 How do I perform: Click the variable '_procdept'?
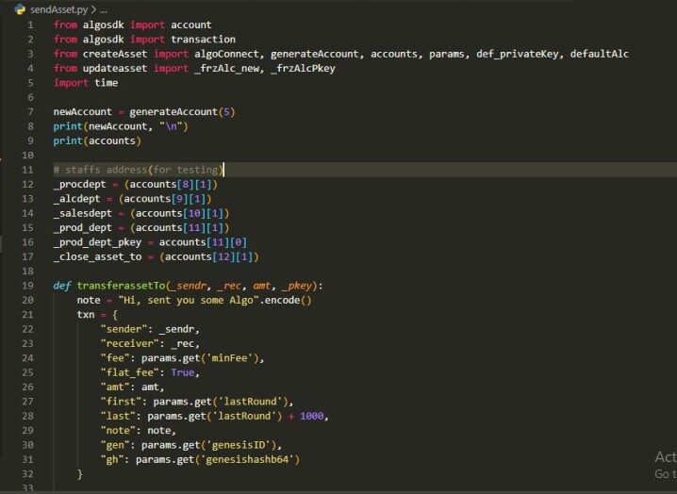coord(79,185)
